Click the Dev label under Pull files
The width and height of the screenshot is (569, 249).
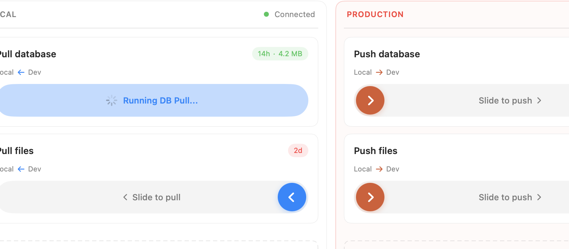click(34, 169)
